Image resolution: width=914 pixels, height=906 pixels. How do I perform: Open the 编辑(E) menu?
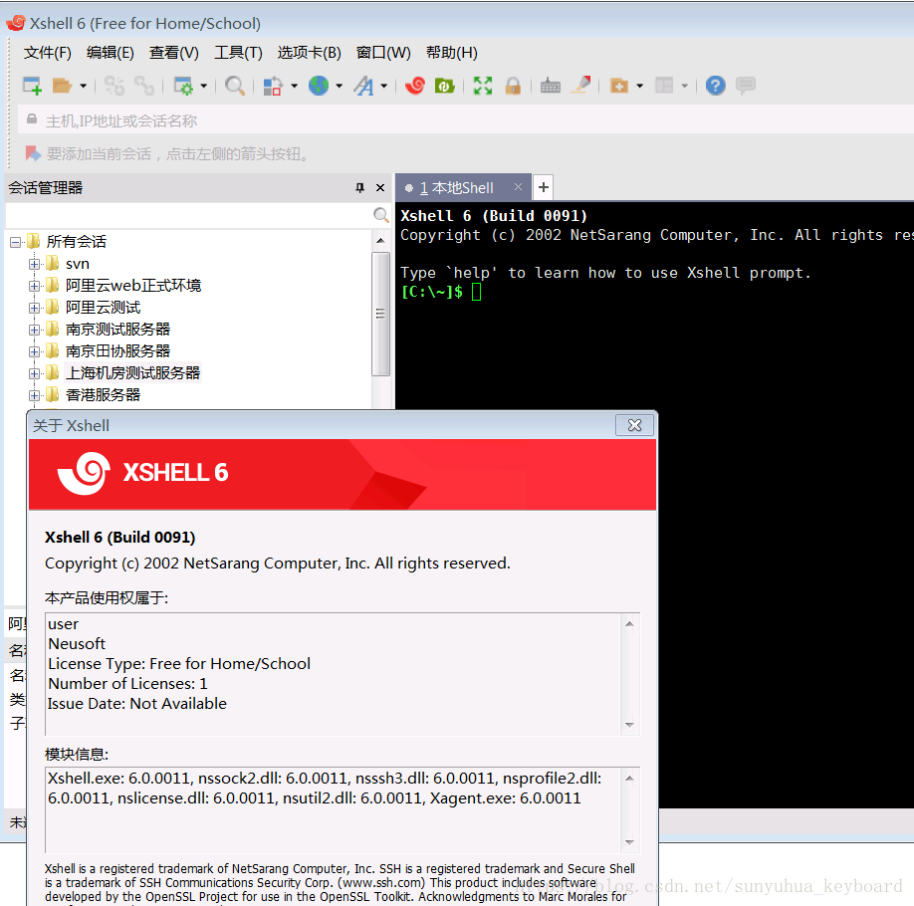pos(111,53)
